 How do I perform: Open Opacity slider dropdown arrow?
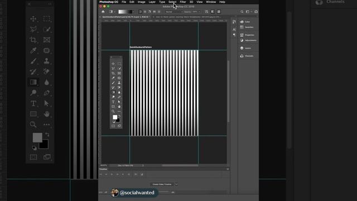[200, 12]
